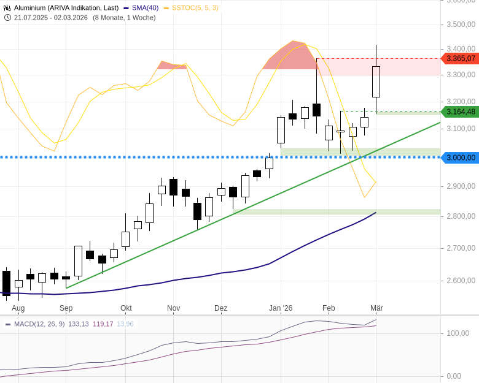The image size is (479, 383).
Task: Select the Jan '26 label on time axis
Action: tap(281, 308)
